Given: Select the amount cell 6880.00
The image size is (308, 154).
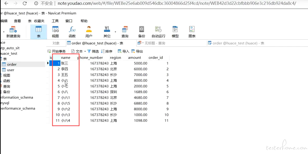Looking at the screenshot, I should (x=140, y=103).
